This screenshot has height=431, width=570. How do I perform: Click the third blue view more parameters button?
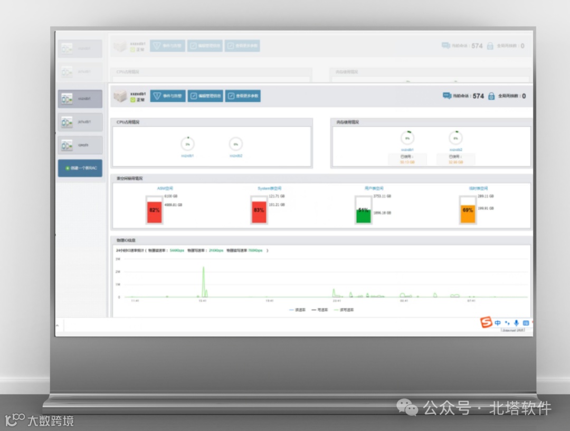click(x=243, y=96)
